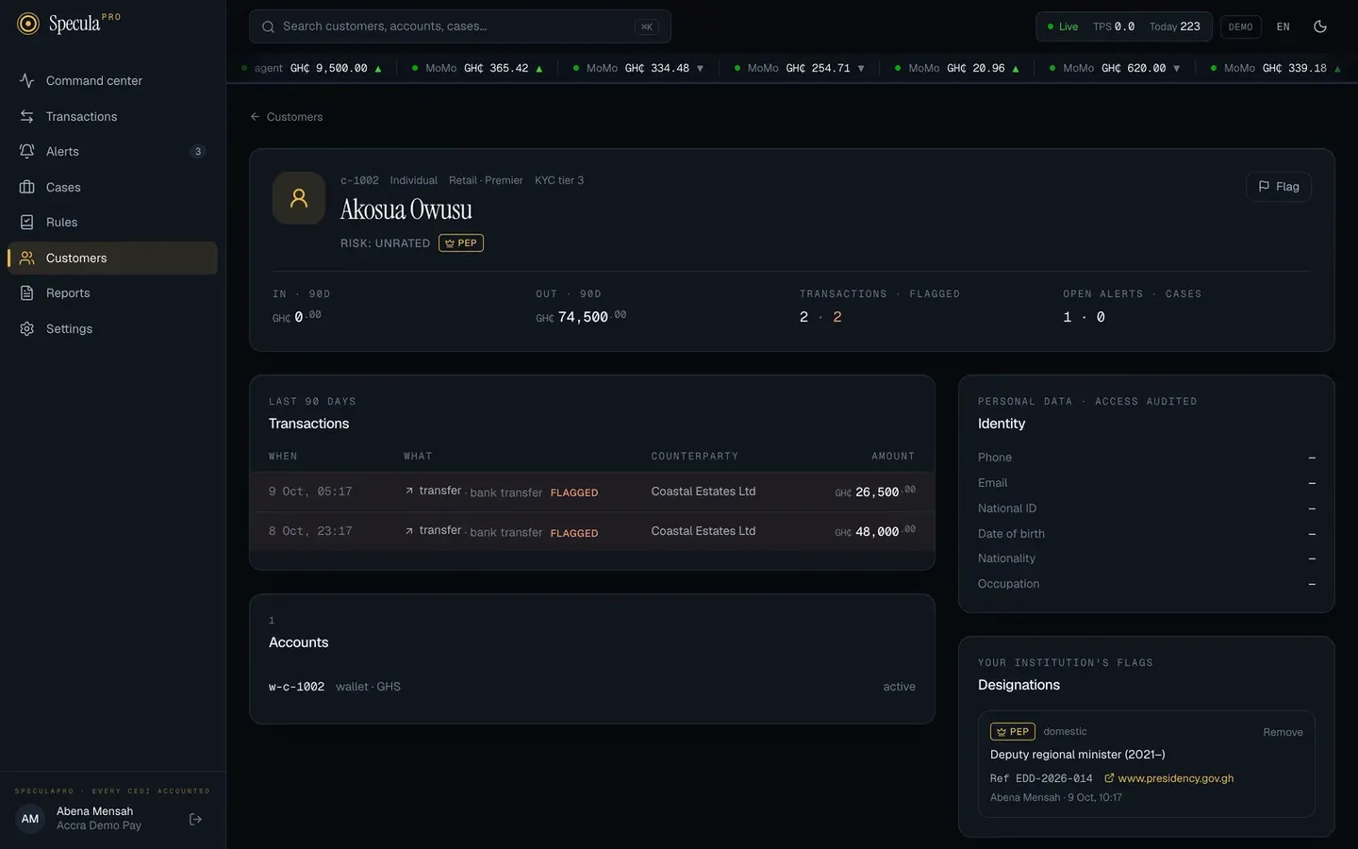The width and height of the screenshot is (1358, 849).
Task: Click the AM user avatar
Action: click(30, 819)
